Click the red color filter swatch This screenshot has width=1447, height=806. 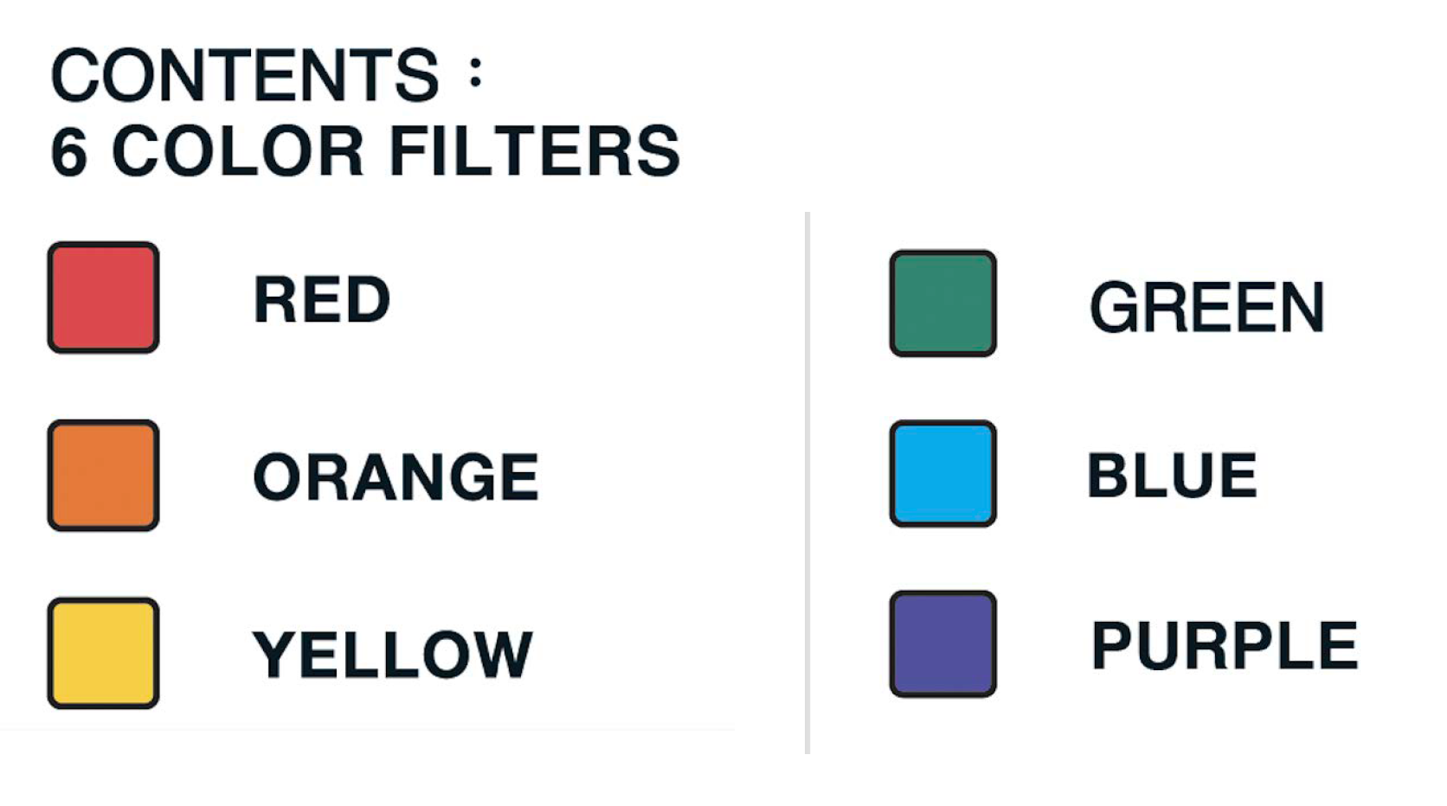103,297
